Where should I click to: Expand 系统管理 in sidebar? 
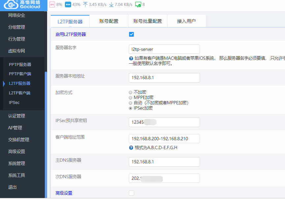tap(16, 163)
